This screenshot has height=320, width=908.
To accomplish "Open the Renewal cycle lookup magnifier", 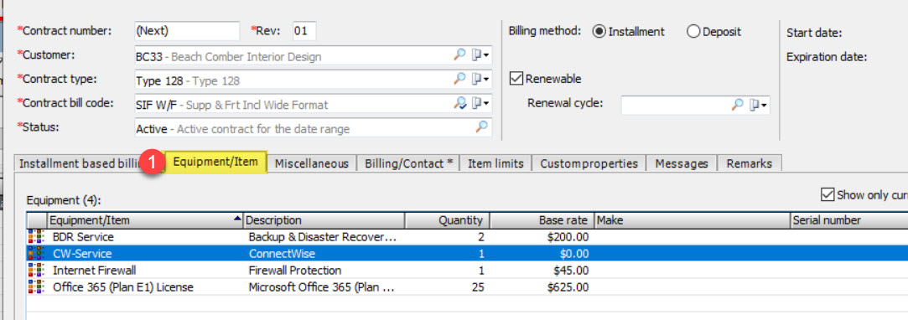I will click(x=737, y=105).
